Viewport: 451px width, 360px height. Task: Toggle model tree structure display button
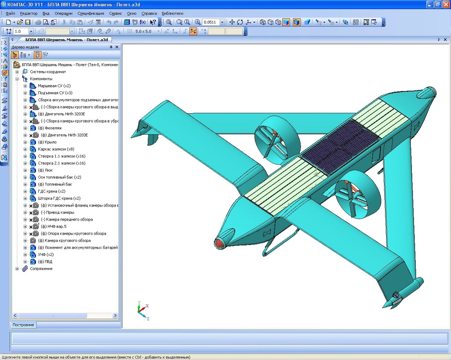point(15,55)
